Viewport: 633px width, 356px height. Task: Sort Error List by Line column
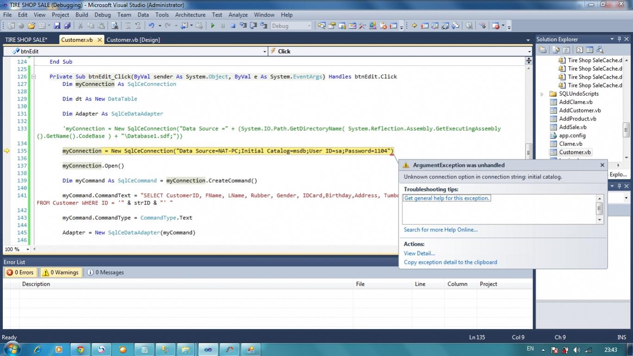tap(427, 284)
